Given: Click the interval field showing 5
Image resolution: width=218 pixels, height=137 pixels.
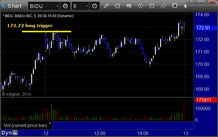Looking at the screenshot, I should tap(78, 6).
